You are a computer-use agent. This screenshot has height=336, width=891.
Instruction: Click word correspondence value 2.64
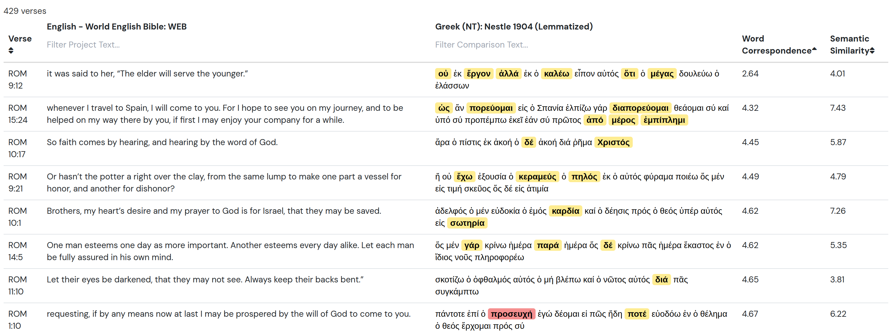click(750, 74)
